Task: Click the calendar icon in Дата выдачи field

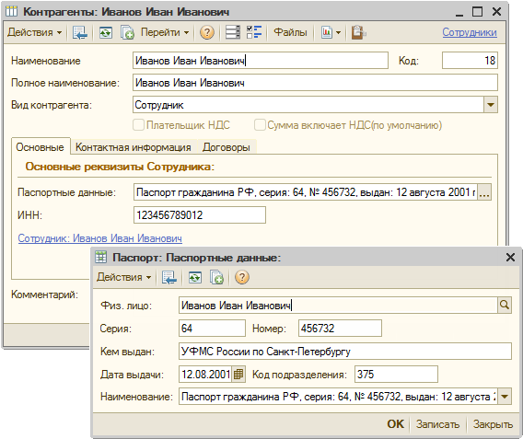Action: 238,374
